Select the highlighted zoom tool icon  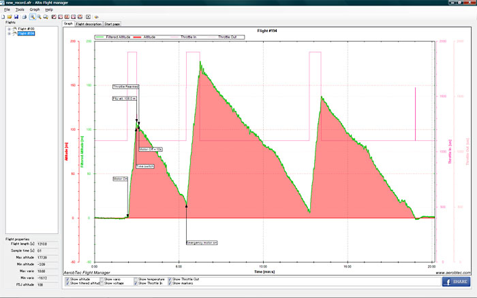coord(32,17)
